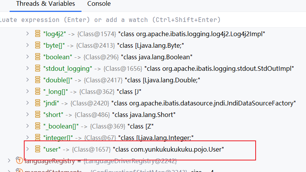Click the "class [Z" value
This screenshot has height=172, width=306.
[x=141, y=126]
